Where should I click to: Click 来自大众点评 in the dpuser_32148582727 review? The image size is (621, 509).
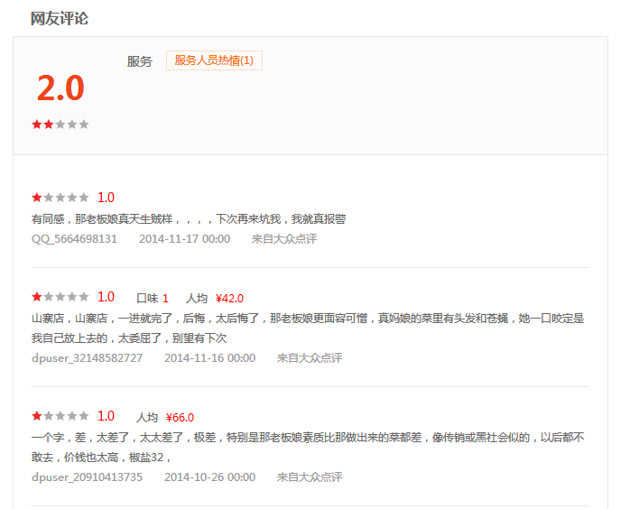[310, 358]
